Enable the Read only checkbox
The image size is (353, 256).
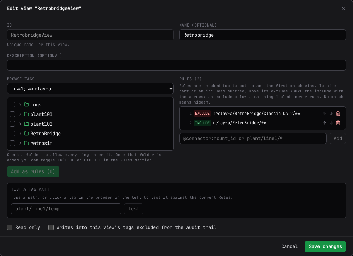pyautogui.click(x=10, y=227)
